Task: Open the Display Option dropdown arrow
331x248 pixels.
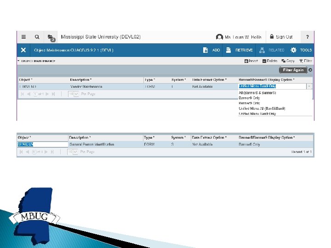Action: [x=309, y=86]
